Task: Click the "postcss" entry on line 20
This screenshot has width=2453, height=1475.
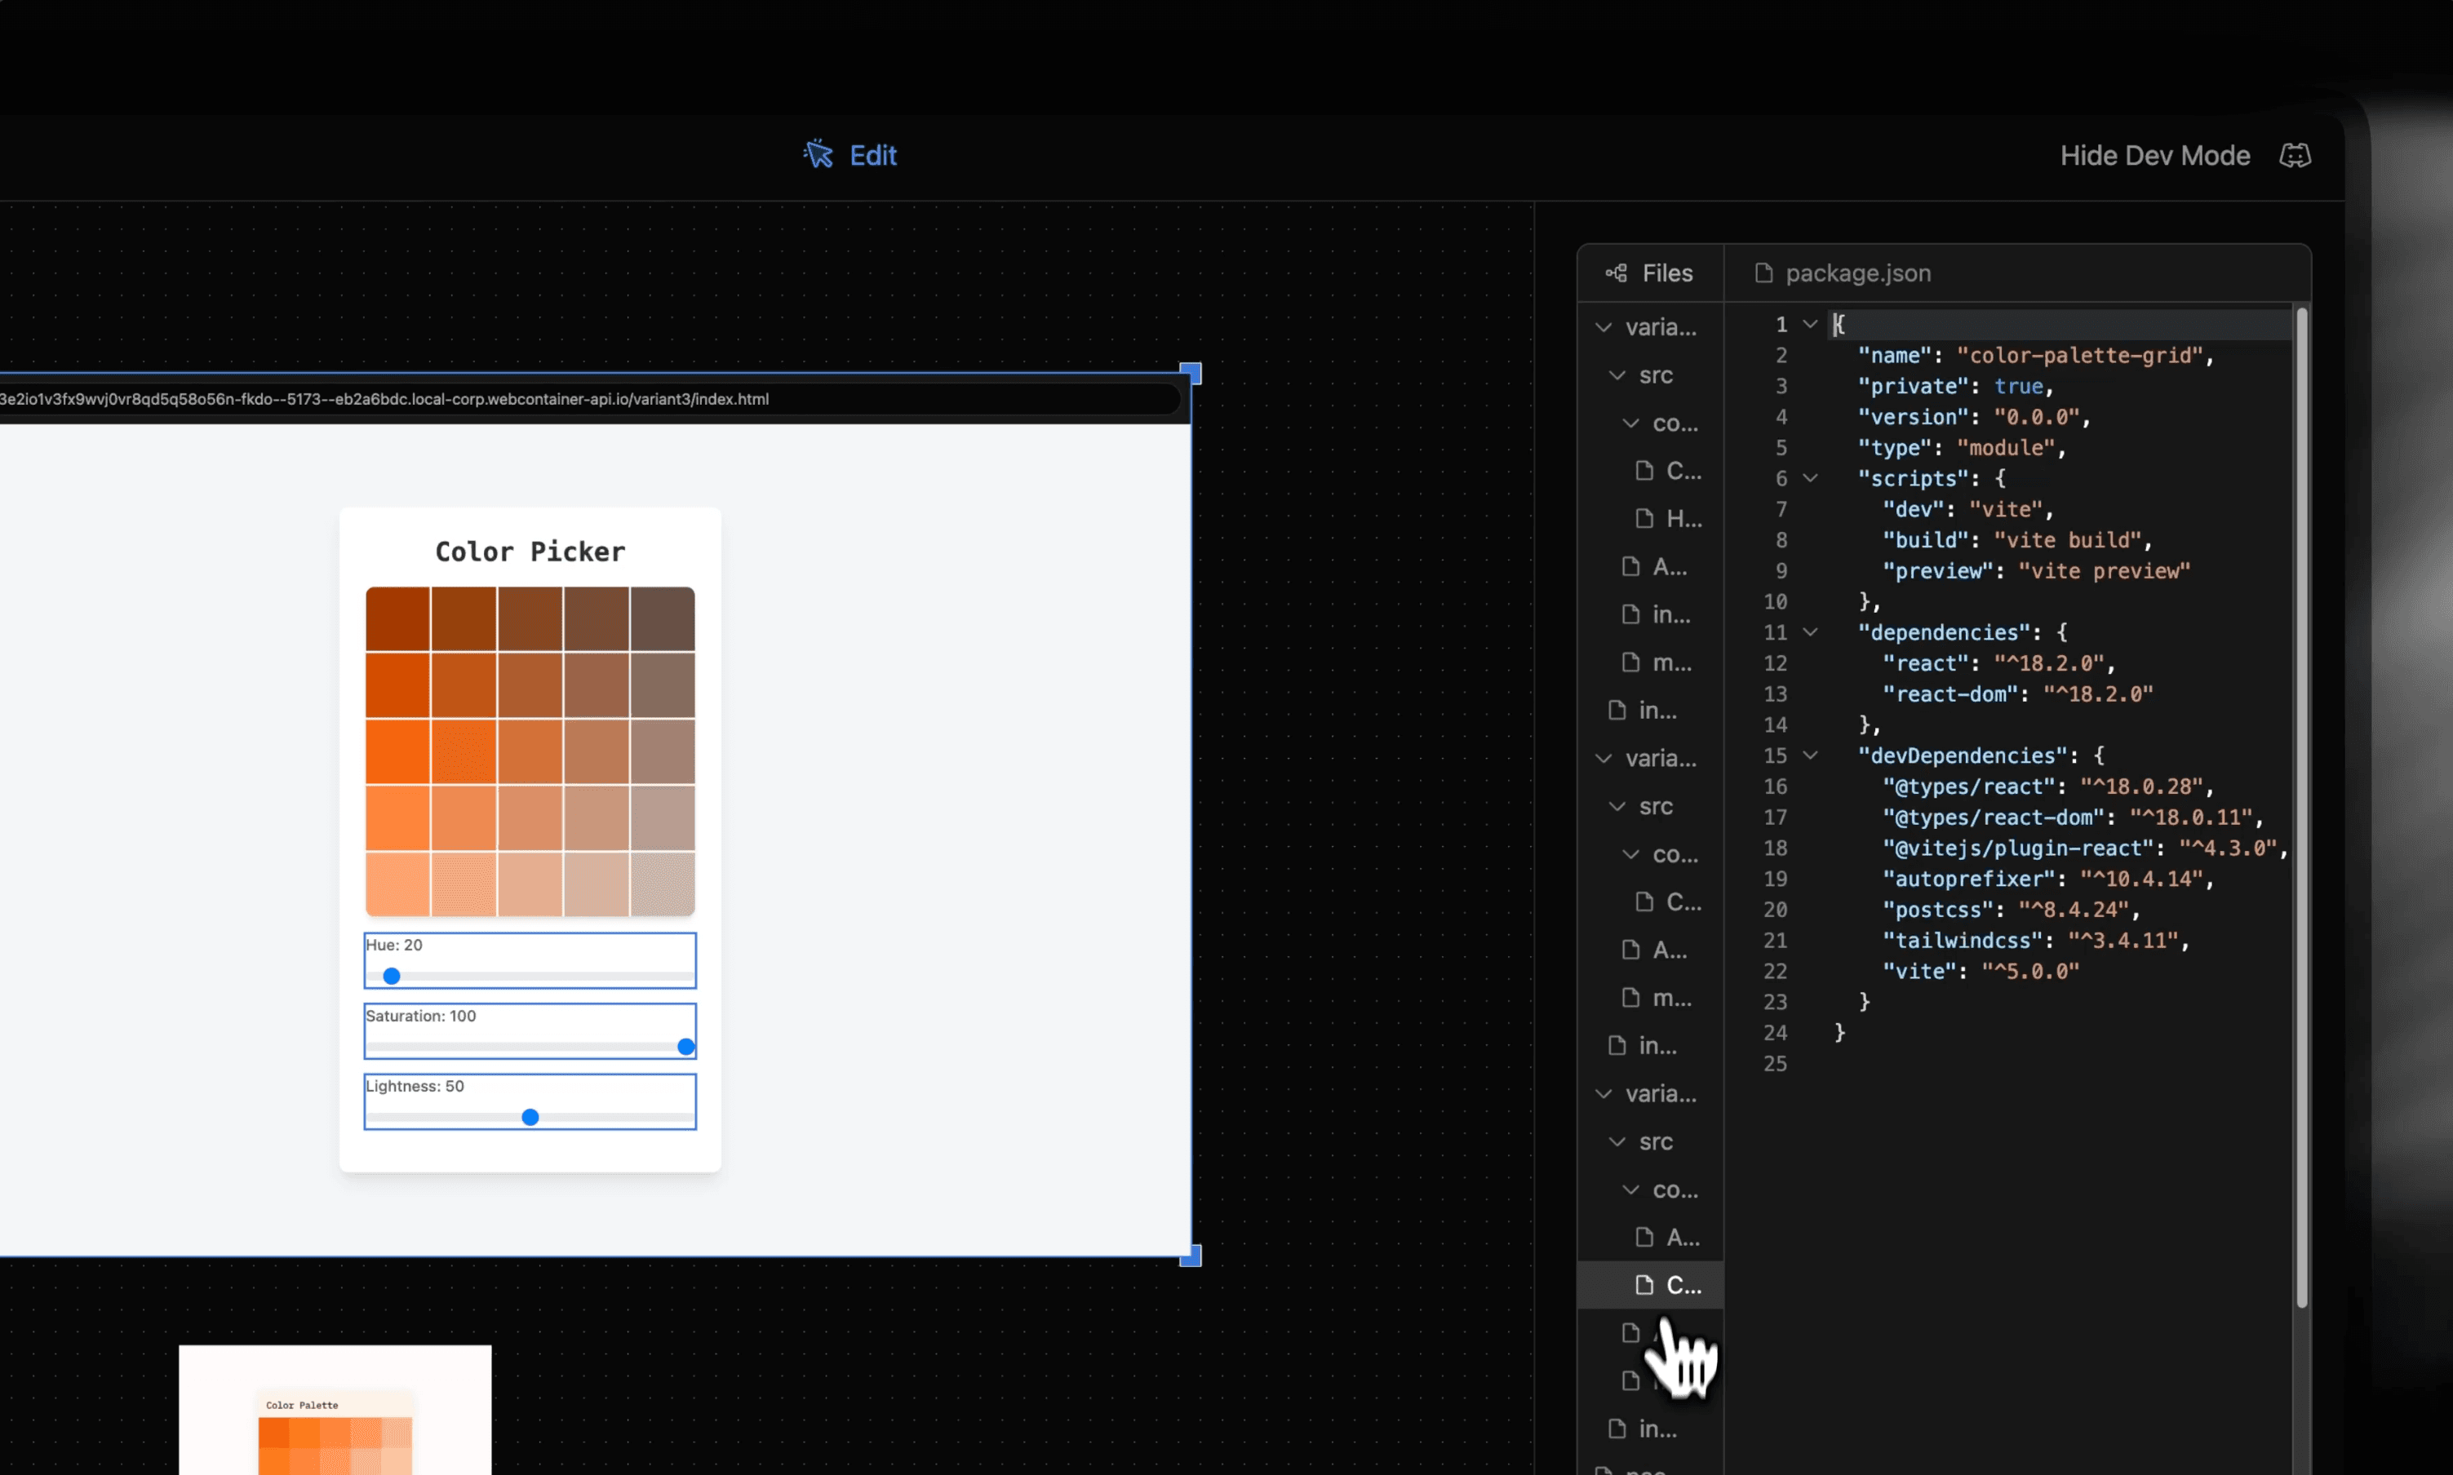Action: (x=2011, y=910)
